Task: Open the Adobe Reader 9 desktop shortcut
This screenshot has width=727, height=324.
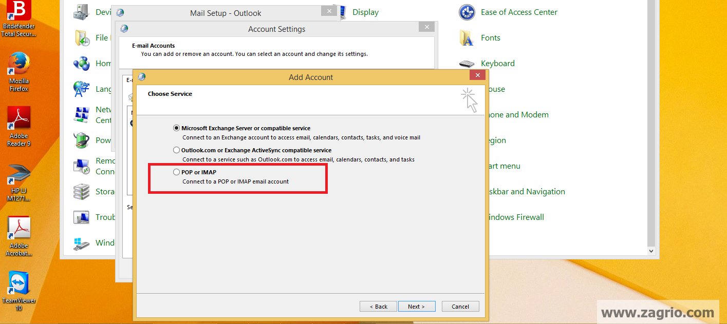Action: [x=19, y=127]
